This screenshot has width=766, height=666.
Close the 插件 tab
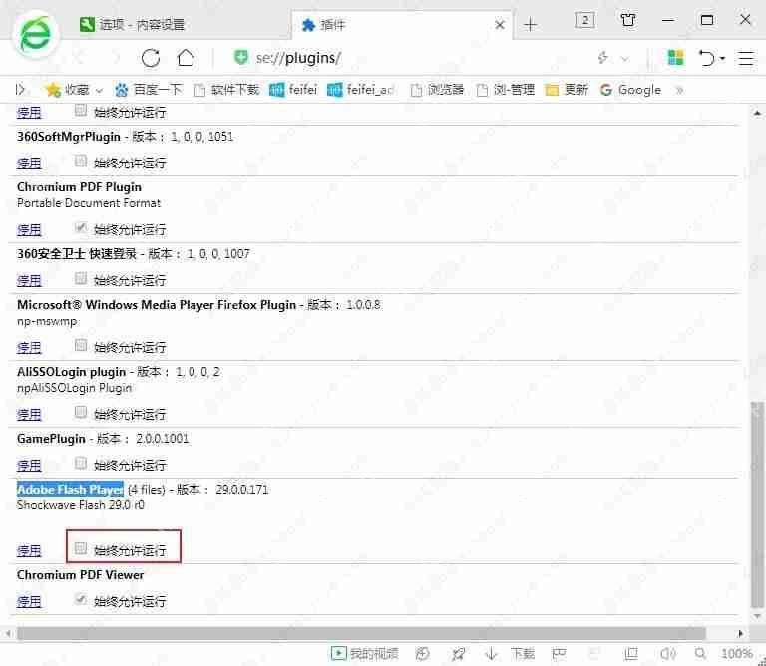pos(500,24)
